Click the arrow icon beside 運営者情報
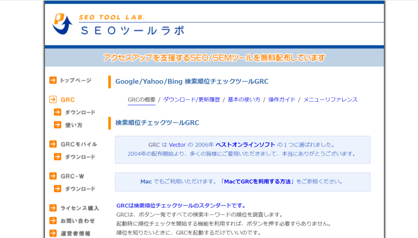This screenshot has width=418, height=238. [53, 234]
